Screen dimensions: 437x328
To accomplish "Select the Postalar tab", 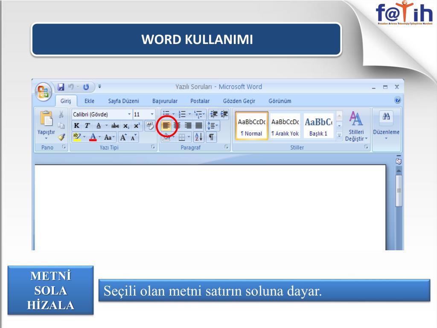I will (200, 101).
